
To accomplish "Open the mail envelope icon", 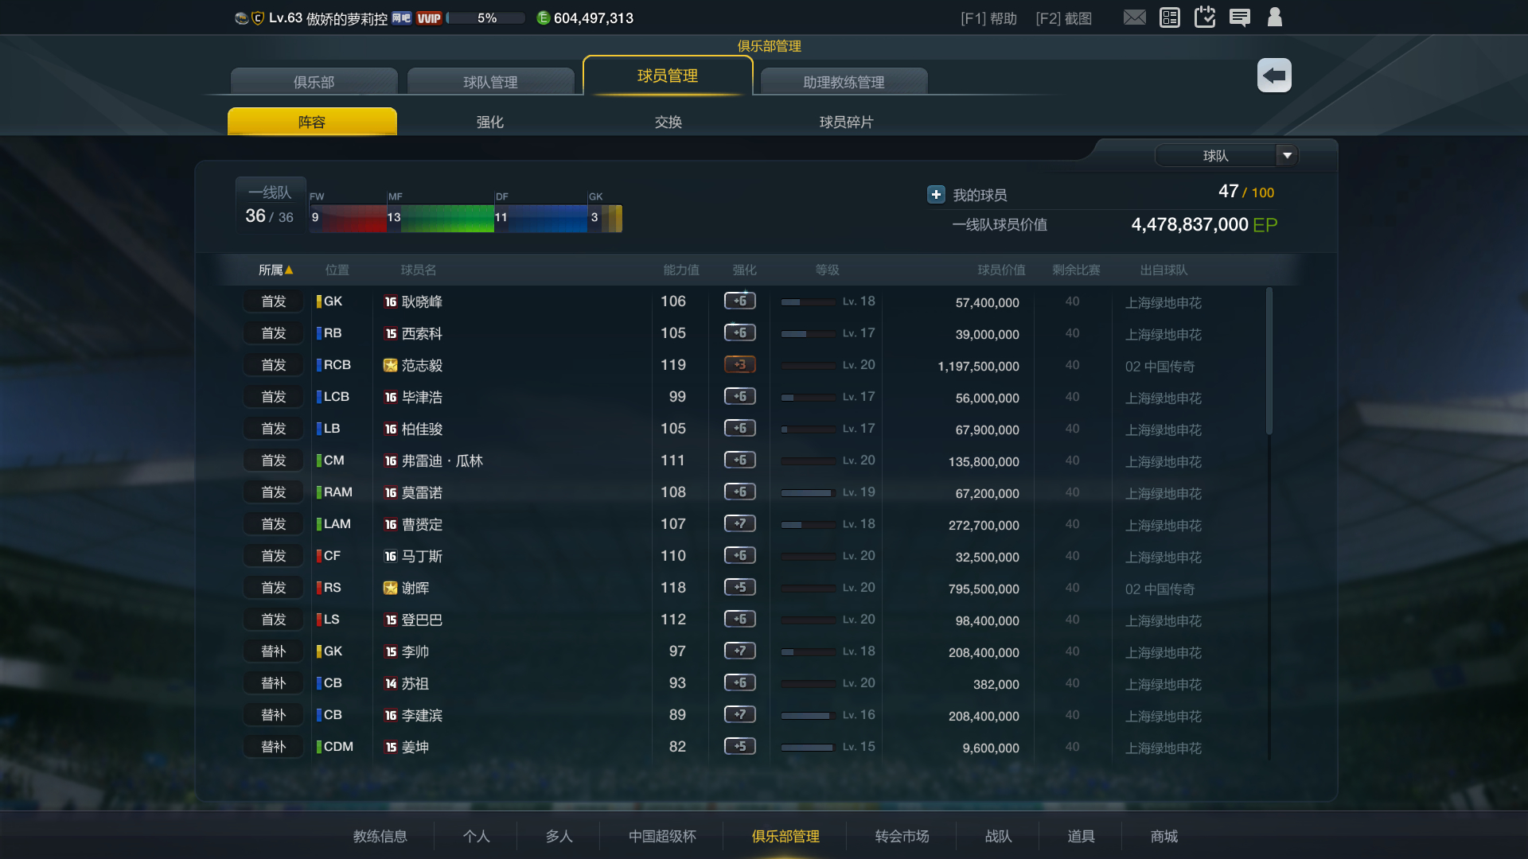I will 1134,17.
